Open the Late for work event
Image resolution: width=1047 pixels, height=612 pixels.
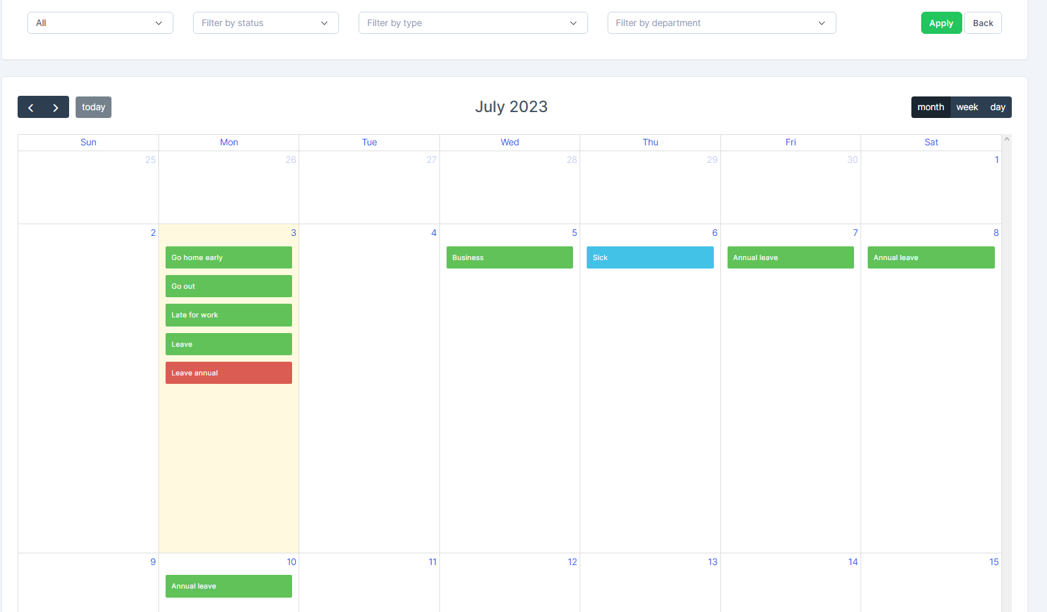[228, 315]
